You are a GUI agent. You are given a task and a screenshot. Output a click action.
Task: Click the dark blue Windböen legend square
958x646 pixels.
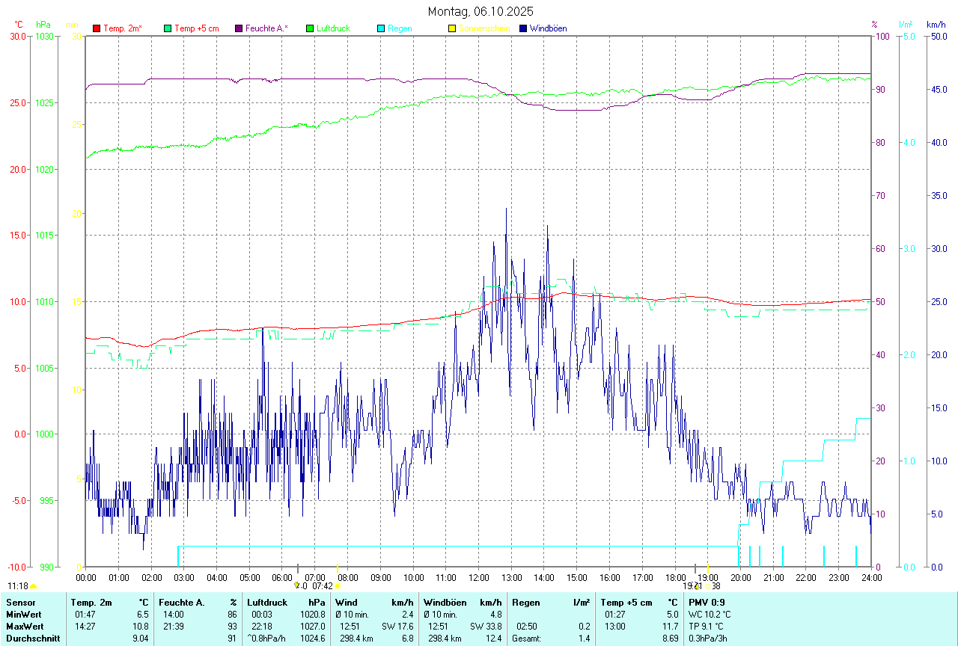523,28
